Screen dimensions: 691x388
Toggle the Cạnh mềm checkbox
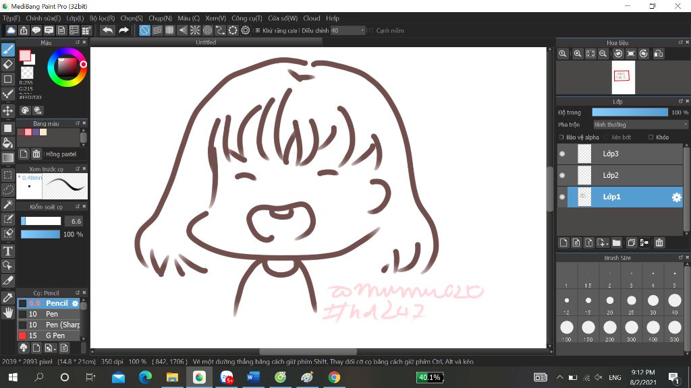371,30
